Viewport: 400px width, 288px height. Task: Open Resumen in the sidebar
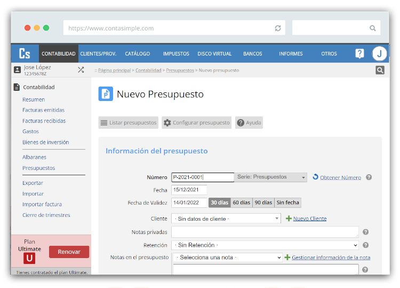[x=34, y=99]
